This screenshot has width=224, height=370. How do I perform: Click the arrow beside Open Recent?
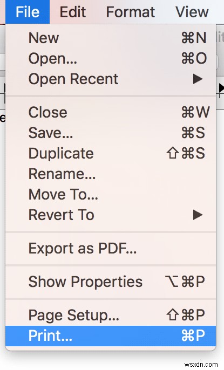(198, 79)
